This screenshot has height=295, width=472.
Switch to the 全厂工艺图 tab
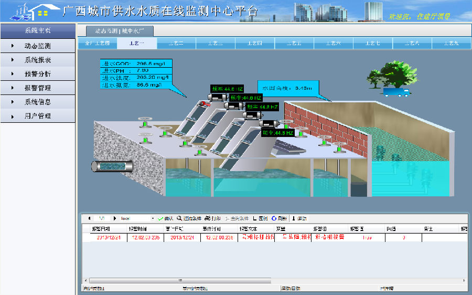(x=97, y=43)
